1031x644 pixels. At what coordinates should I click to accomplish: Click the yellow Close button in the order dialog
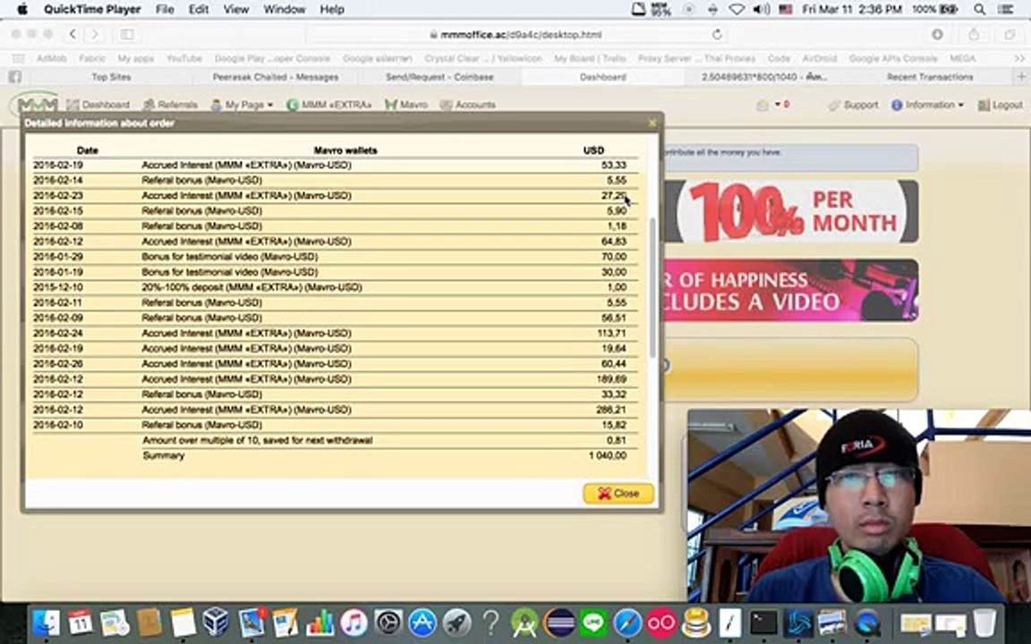[x=618, y=494]
